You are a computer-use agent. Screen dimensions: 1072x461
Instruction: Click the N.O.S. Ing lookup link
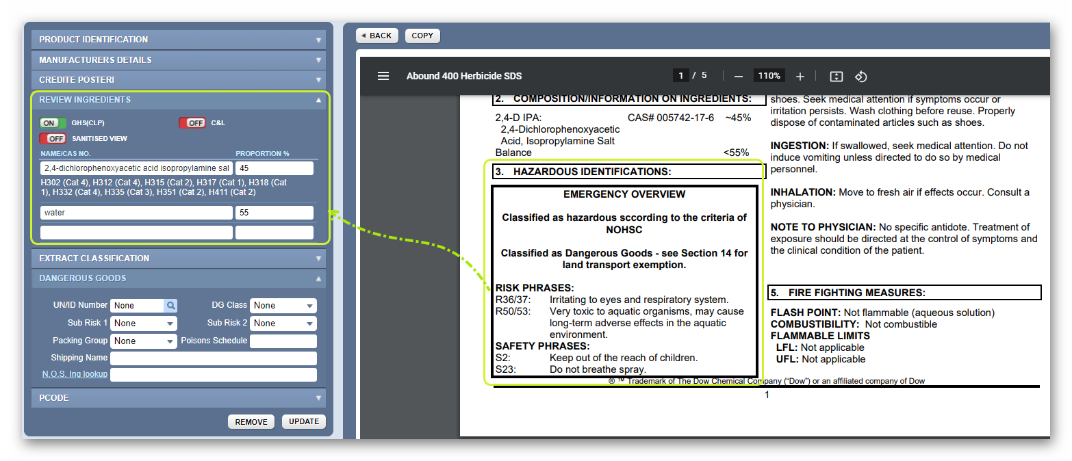coord(74,373)
